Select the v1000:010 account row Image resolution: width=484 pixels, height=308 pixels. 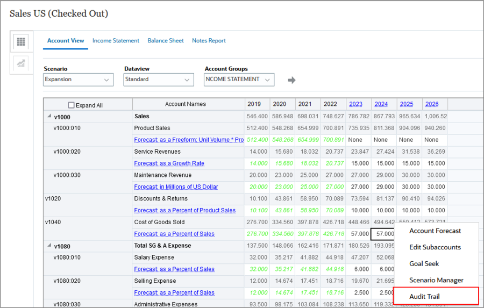(67, 128)
